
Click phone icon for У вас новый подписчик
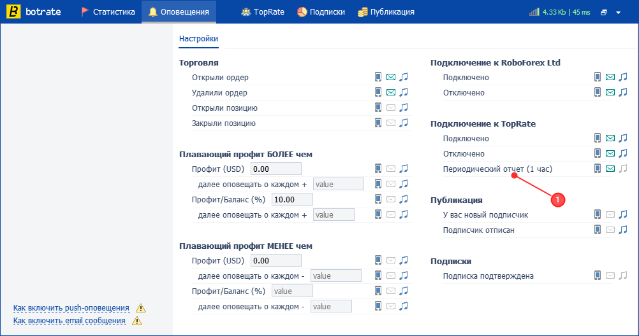(598, 214)
